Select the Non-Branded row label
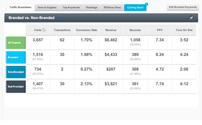This screenshot has width=202, height=125. click(x=16, y=72)
